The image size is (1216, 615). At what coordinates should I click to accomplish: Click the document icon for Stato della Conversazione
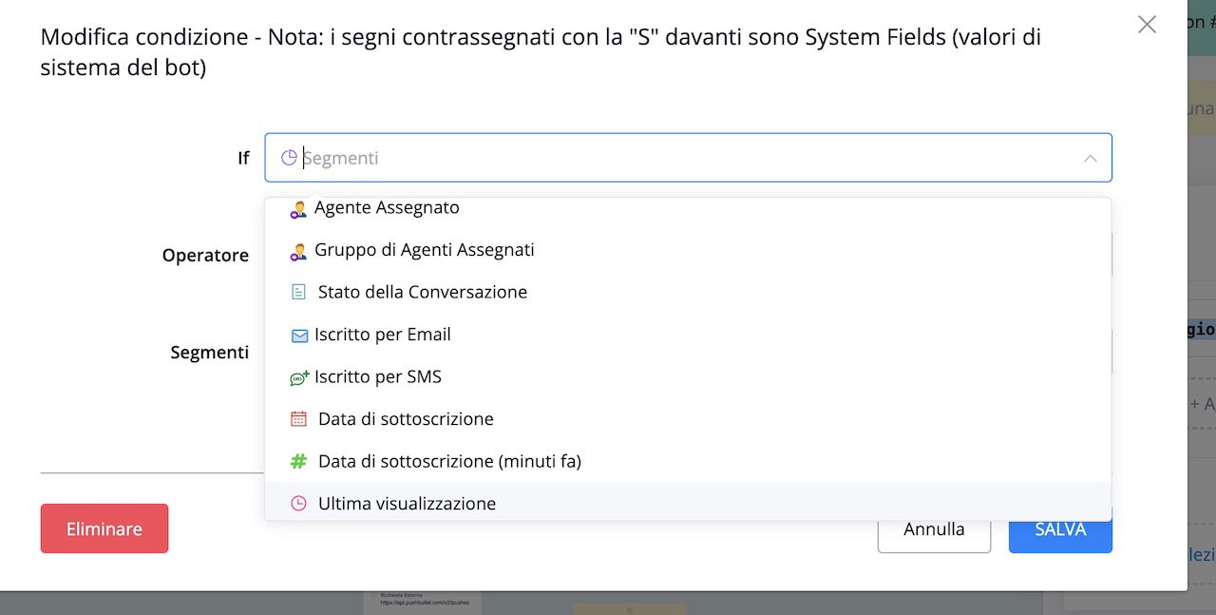pos(298,293)
